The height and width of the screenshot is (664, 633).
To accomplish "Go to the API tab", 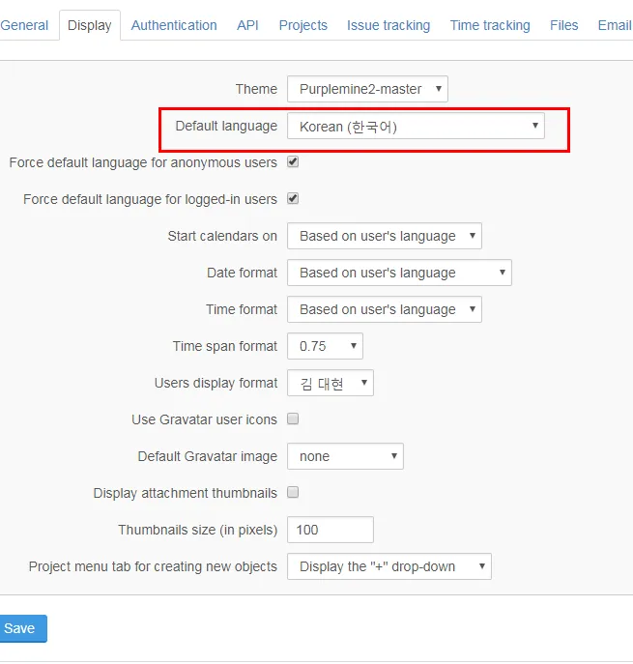I will [247, 25].
